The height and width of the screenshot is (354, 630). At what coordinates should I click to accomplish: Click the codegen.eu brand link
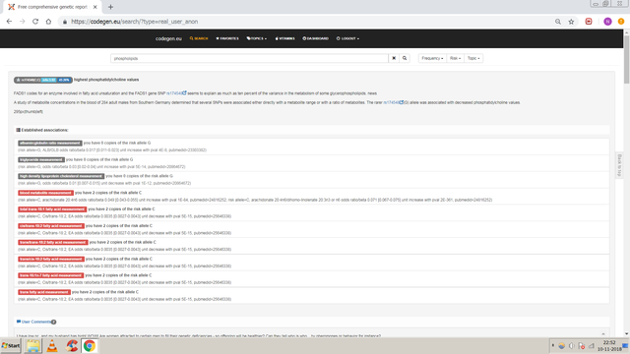[x=168, y=38]
